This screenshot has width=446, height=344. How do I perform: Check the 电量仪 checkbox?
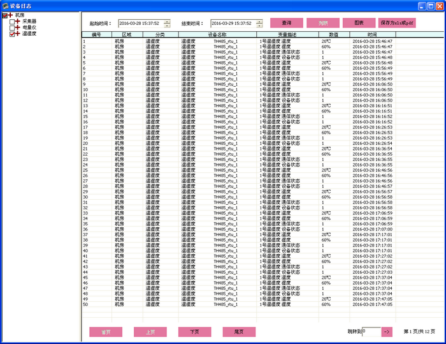(x=11, y=28)
